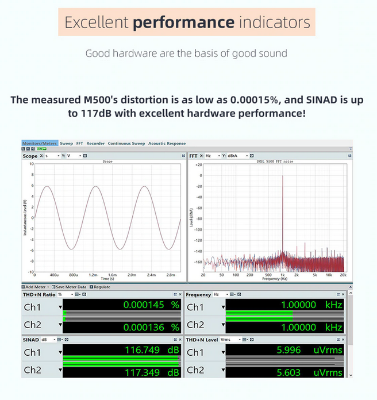Open the FFT measurement tab
Screen dimensions: 377x400
click(79, 143)
